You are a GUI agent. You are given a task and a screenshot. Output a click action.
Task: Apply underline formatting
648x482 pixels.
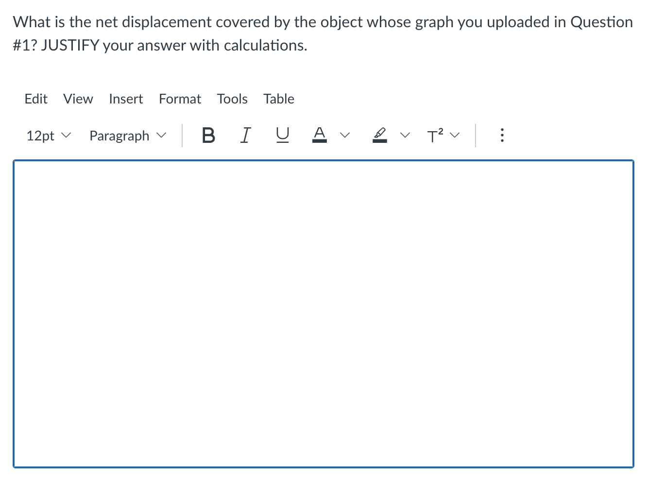[x=282, y=136]
